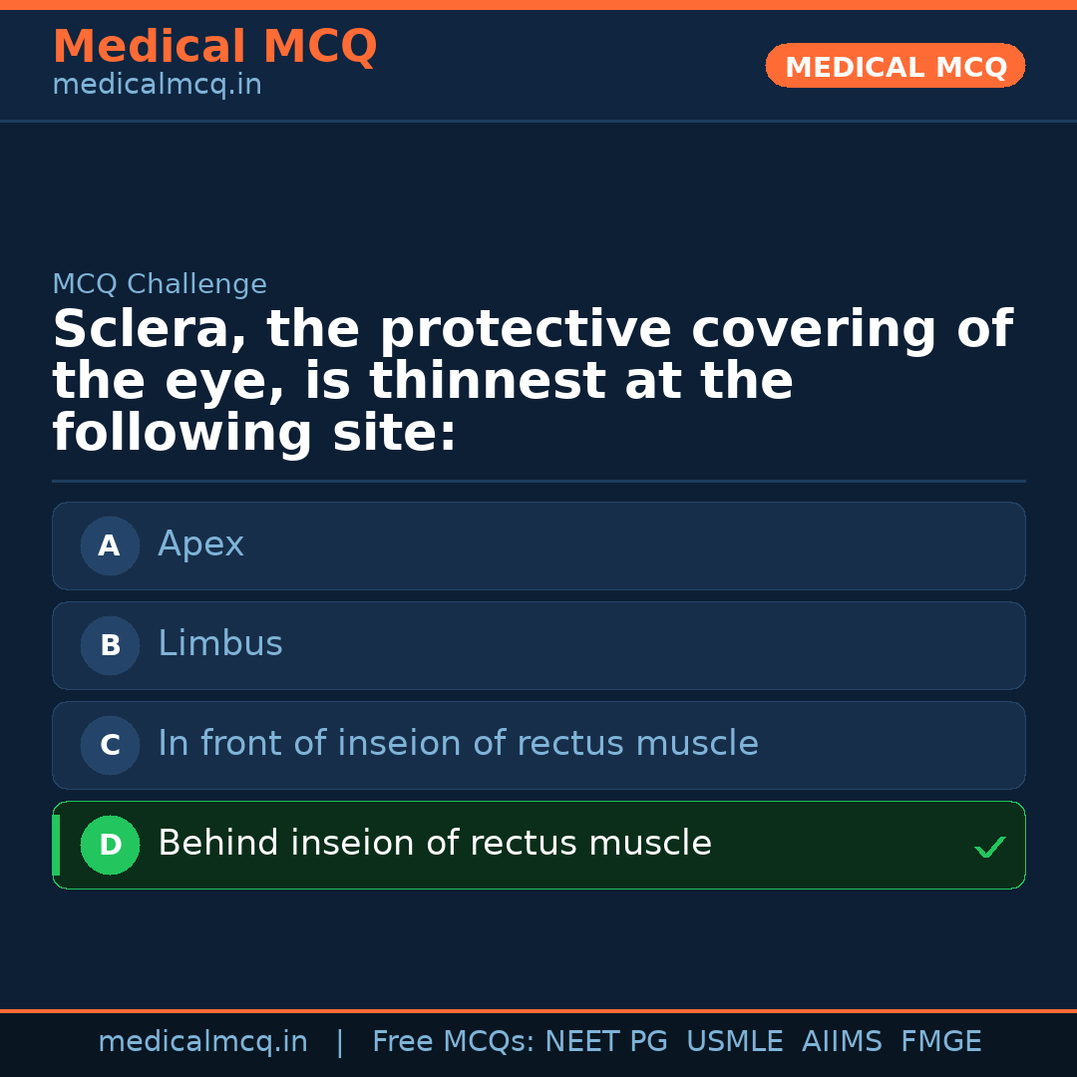Switch to the USMLE section
Viewport: 1077px width, 1077px height.
735,1040
